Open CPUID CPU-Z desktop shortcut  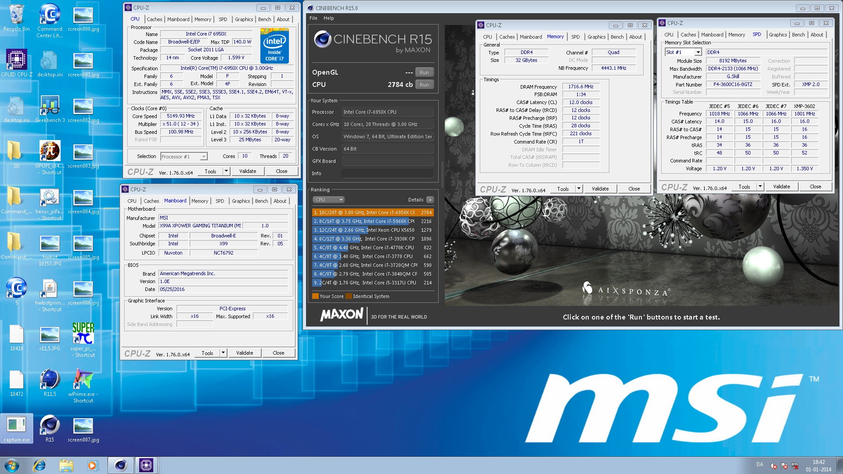17,64
